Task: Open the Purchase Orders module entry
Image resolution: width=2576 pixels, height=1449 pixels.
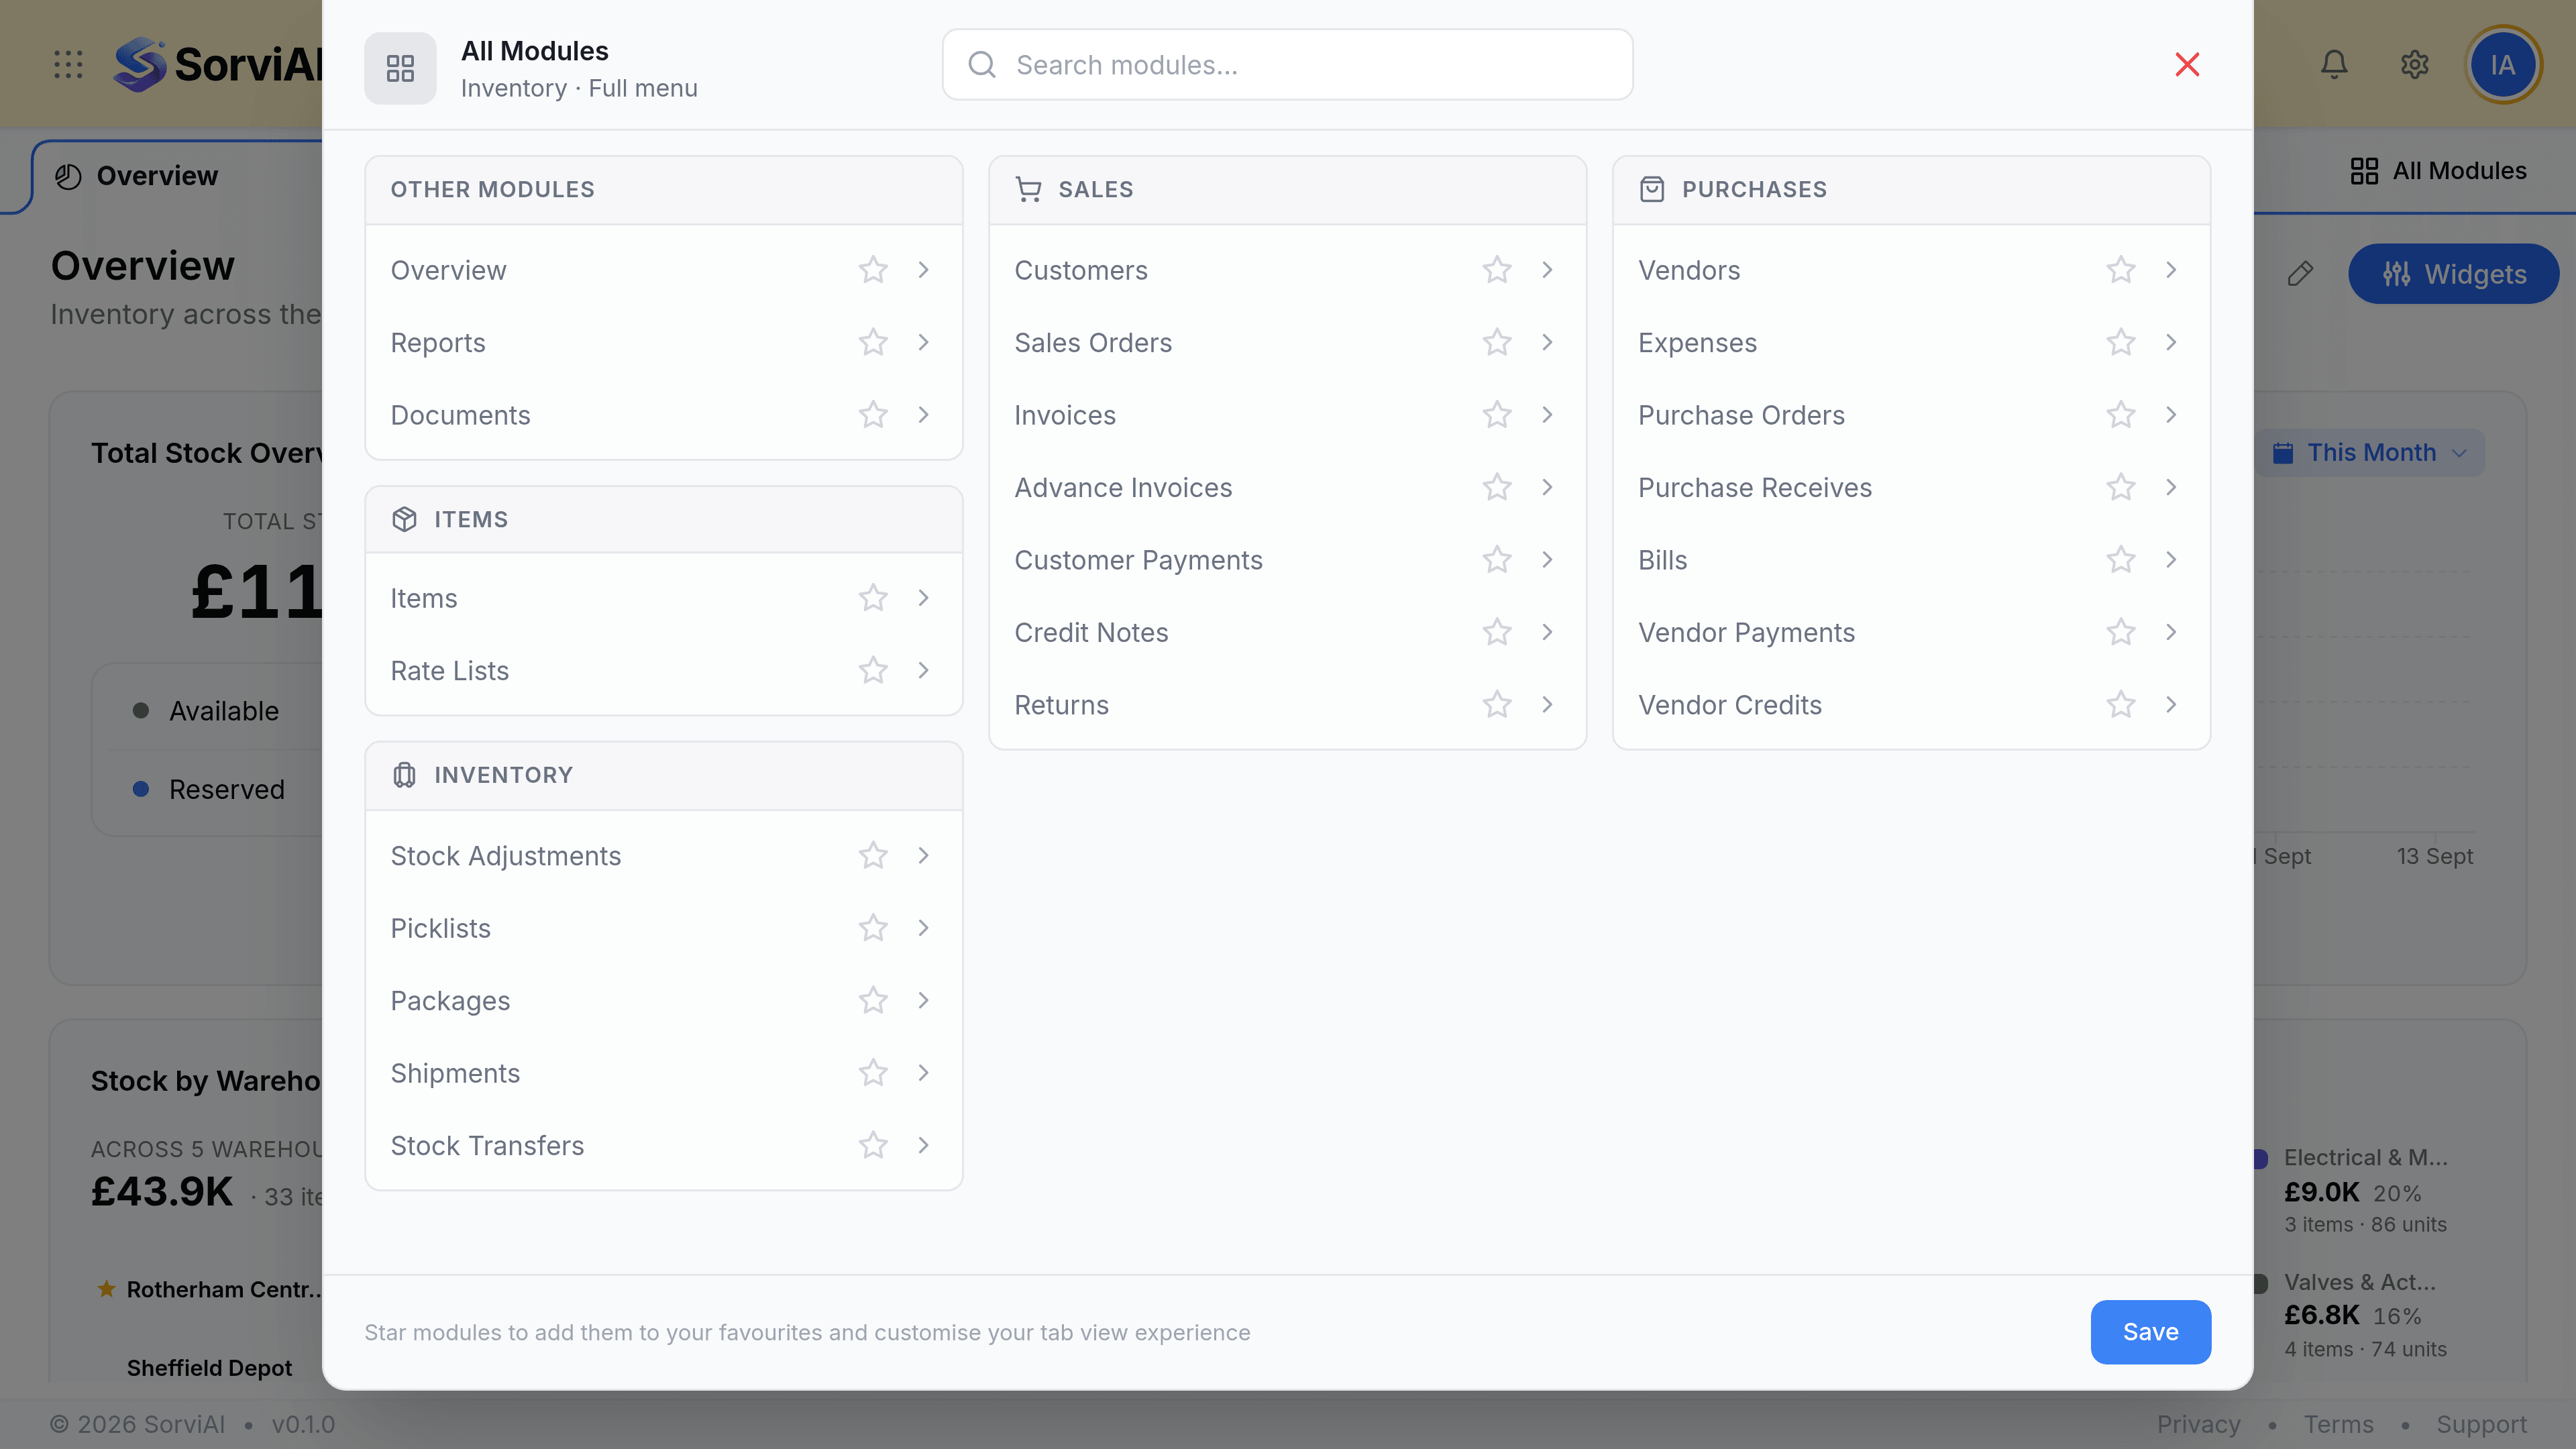Action: 1911,415
